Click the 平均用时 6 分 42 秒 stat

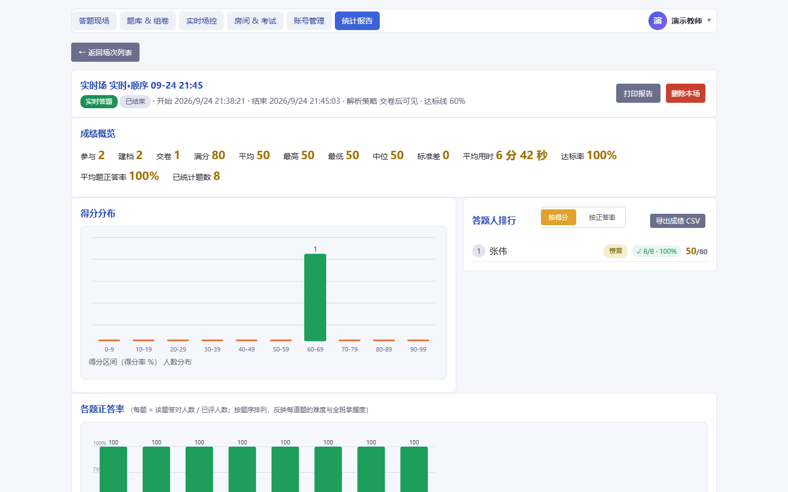[505, 156]
